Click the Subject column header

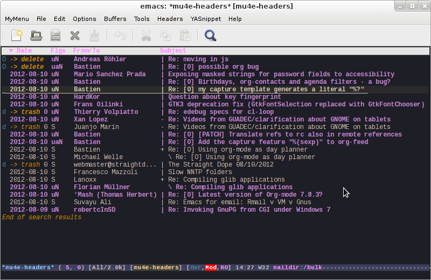pos(173,51)
